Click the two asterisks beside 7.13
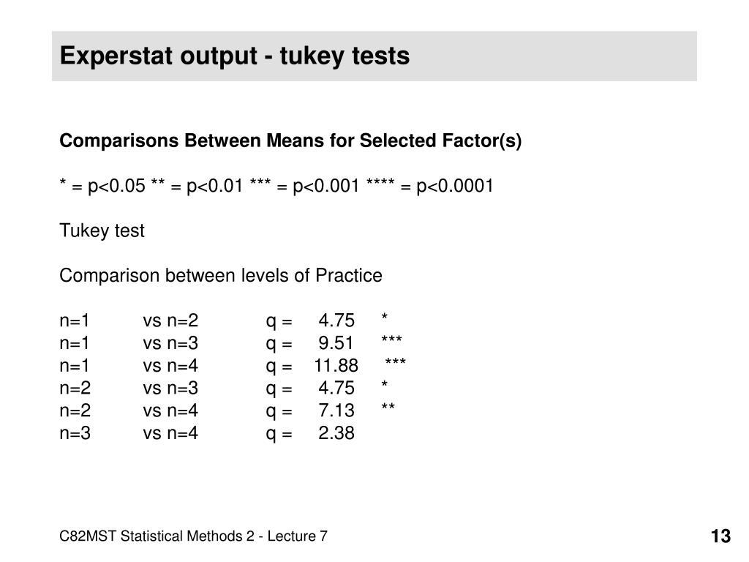 click(x=388, y=407)
